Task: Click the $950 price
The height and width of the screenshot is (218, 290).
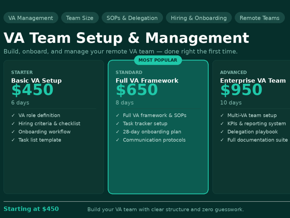Action: pyautogui.click(x=241, y=90)
